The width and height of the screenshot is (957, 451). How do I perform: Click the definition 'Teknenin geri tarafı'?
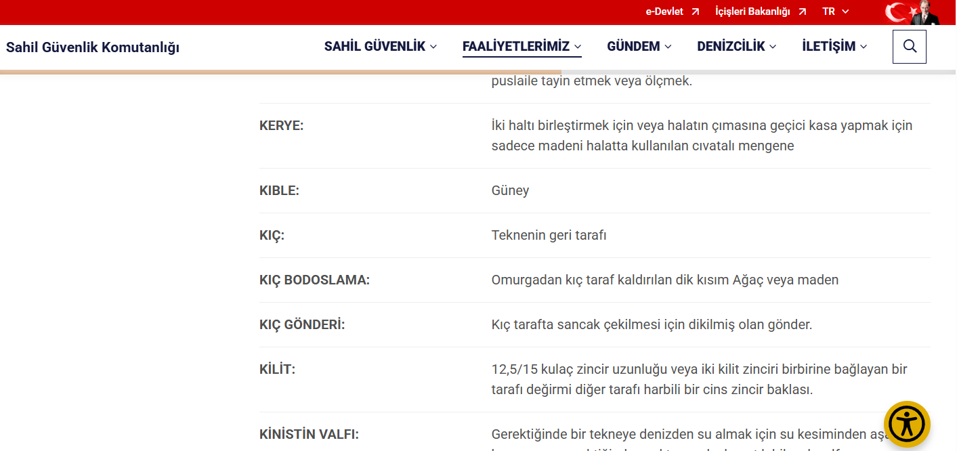[x=549, y=235]
